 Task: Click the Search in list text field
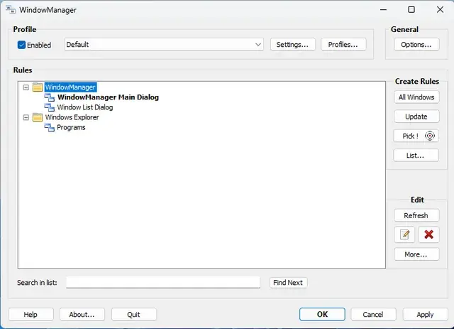click(x=163, y=283)
